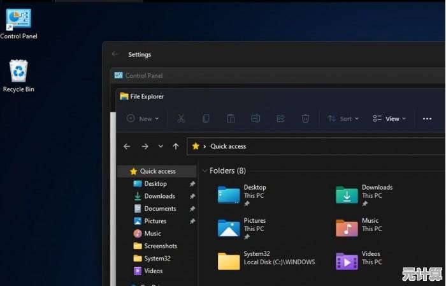Image resolution: width=446 pixels, height=286 pixels.
Task: Go up one folder level
Action: (x=176, y=146)
